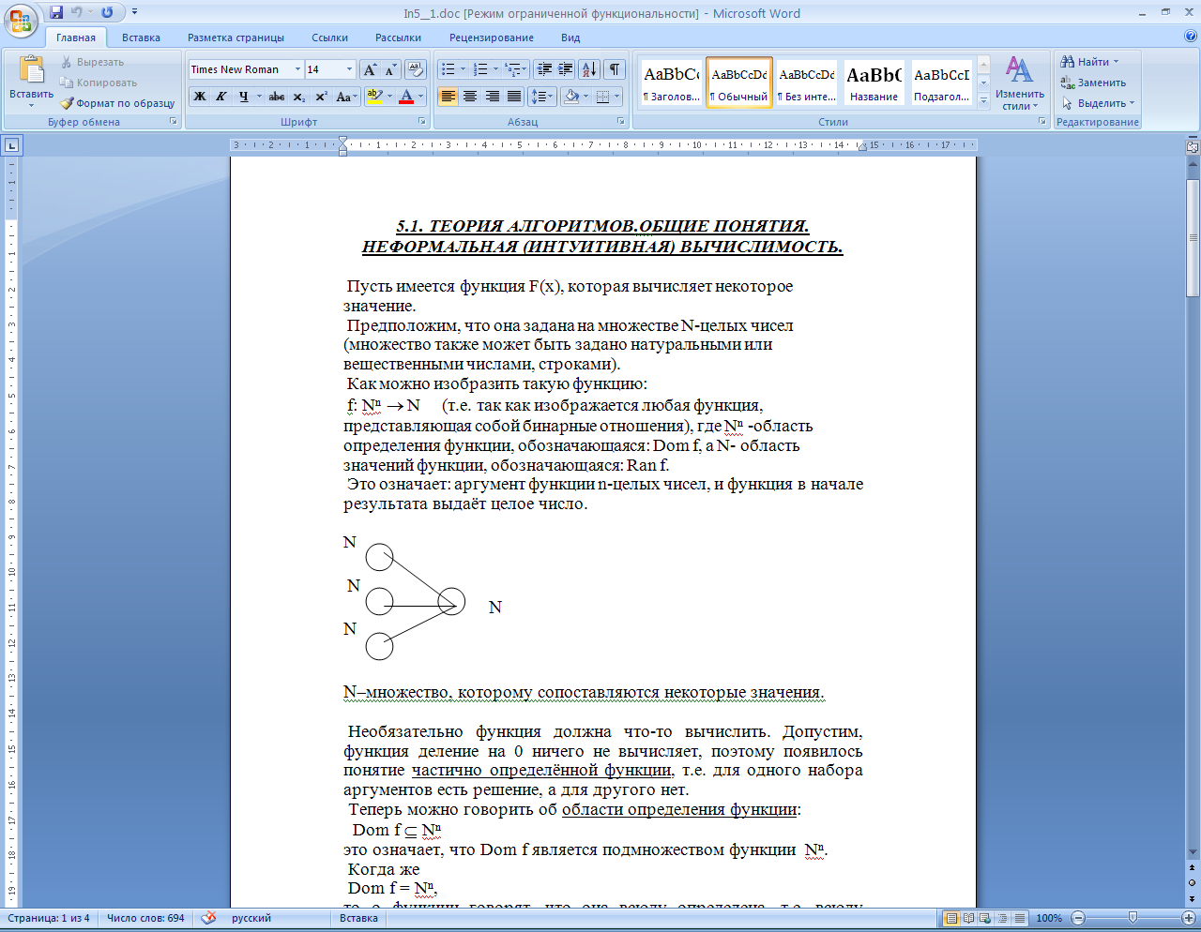Image resolution: width=1201 pixels, height=932 pixels.
Task: Select print layout view in status bar
Action: (951, 918)
